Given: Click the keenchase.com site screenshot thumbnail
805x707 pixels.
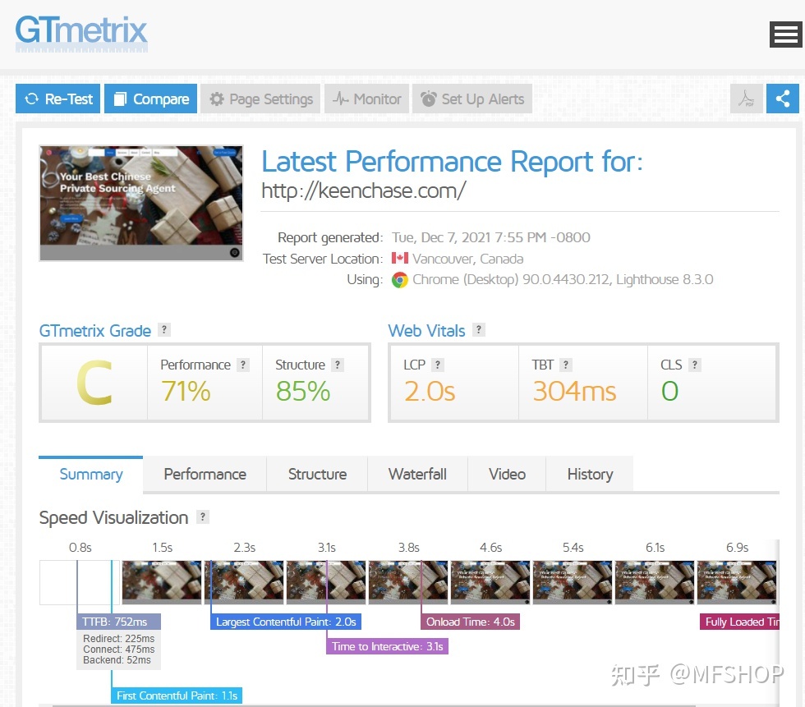Looking at the screenshot, I should click(141, 203).
